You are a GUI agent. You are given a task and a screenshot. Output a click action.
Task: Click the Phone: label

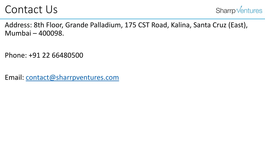[16, 55]
